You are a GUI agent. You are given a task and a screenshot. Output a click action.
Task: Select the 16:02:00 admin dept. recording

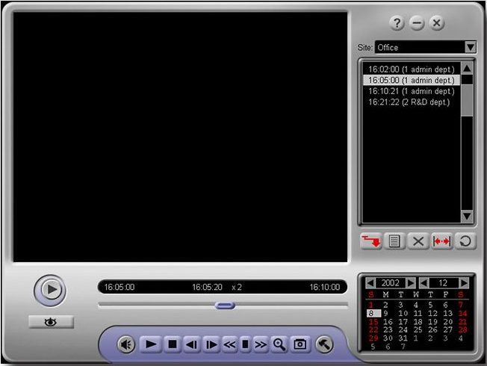(411, 69)
